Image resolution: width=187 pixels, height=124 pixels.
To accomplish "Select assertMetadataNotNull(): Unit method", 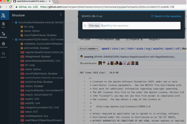I will click(x=43, y=61).
